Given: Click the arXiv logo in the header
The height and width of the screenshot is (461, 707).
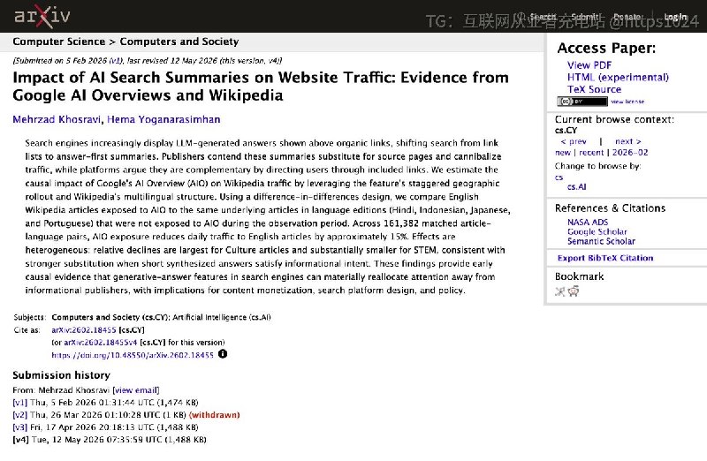Looking at the screenshot, I should (42, 16).
